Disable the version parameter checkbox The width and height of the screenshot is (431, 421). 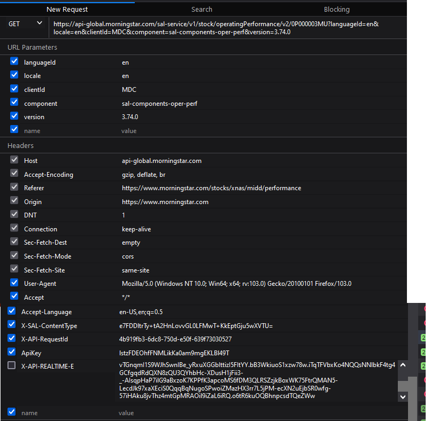tap(14, 116)
